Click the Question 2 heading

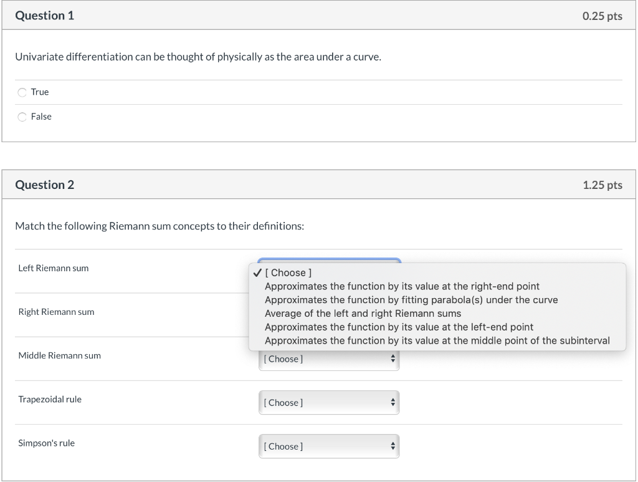pos(44,185)
